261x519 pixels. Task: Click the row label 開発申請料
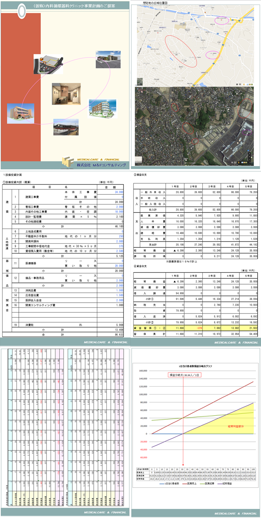click(32, 241)
